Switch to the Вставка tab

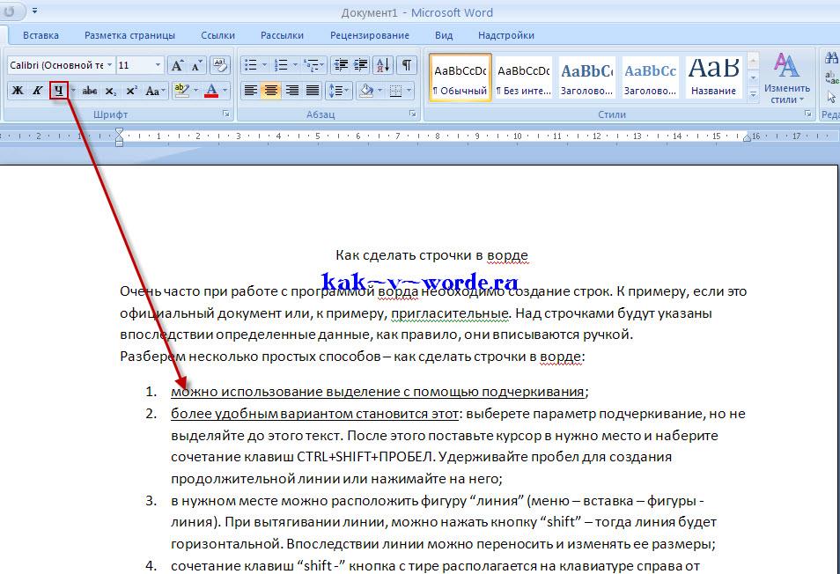[41, 35]
